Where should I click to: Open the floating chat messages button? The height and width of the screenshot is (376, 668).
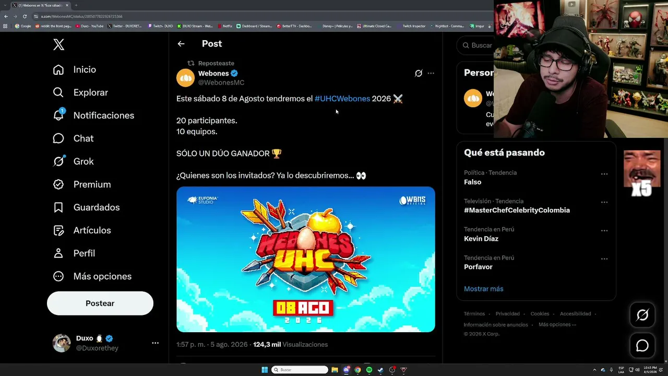(642, 346)
